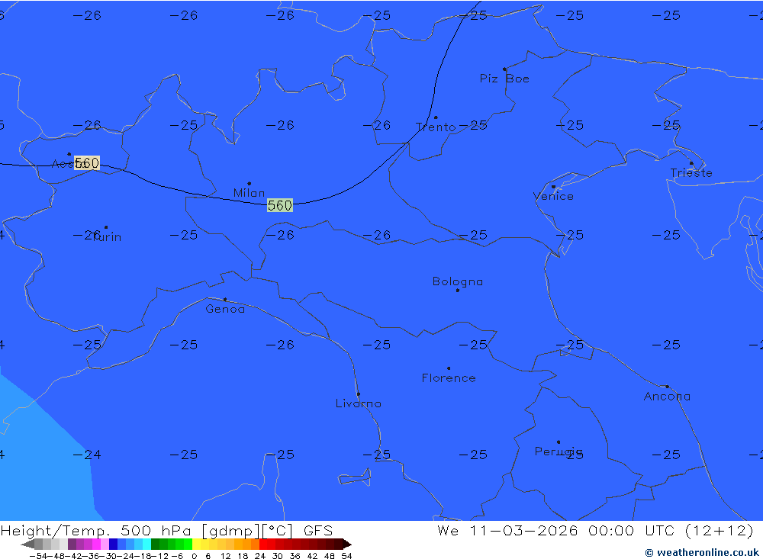Viewport: 763px width, 559px height.
Task: Click the Venice city label
Action: coord(553,196)
